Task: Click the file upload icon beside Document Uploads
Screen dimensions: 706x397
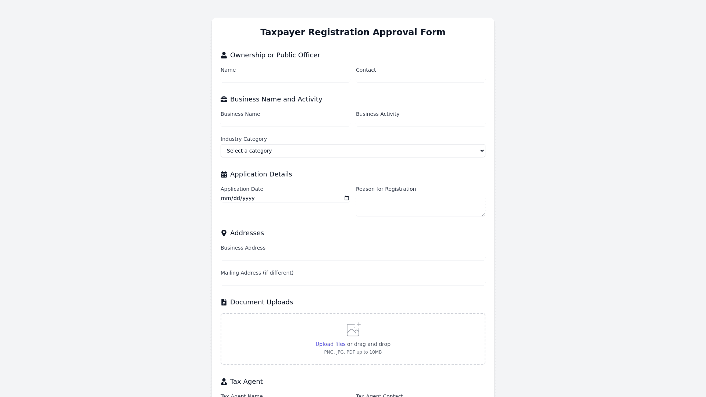Action: point(224,302)
